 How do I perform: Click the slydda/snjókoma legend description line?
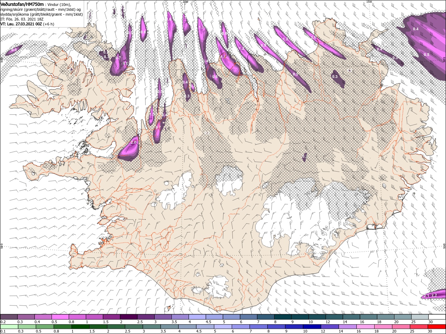pyautogui.click(x=41, y=14)
